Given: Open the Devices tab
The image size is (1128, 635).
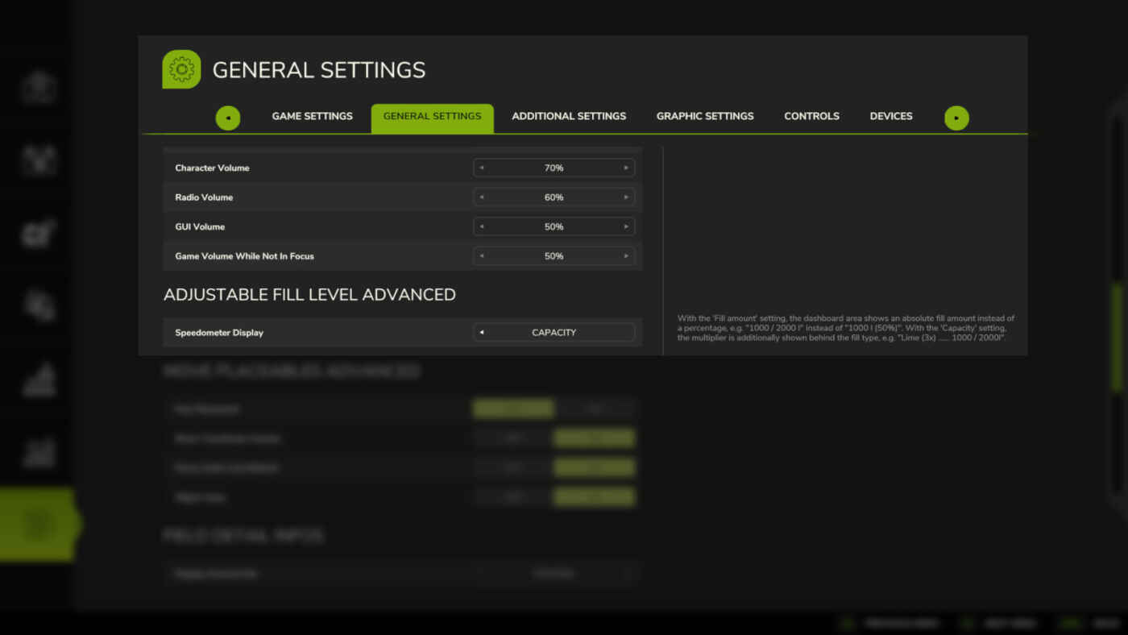Looking at the screenshot, I should 891,116.
